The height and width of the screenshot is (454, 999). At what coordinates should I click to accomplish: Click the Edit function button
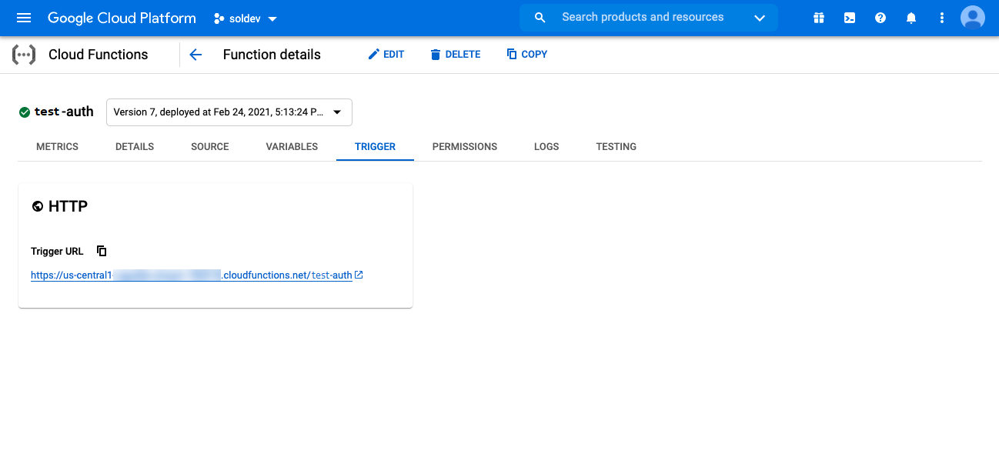386,55
